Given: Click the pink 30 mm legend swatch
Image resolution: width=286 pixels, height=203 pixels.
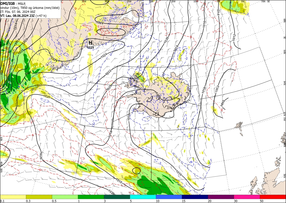Looking at the screenshot, I should pyautogui.click(x=247, y=197).
